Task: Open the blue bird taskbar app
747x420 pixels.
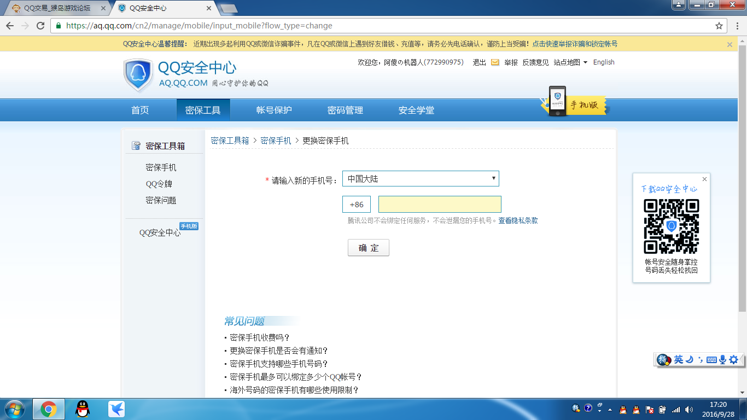Action: click(116, 409)
